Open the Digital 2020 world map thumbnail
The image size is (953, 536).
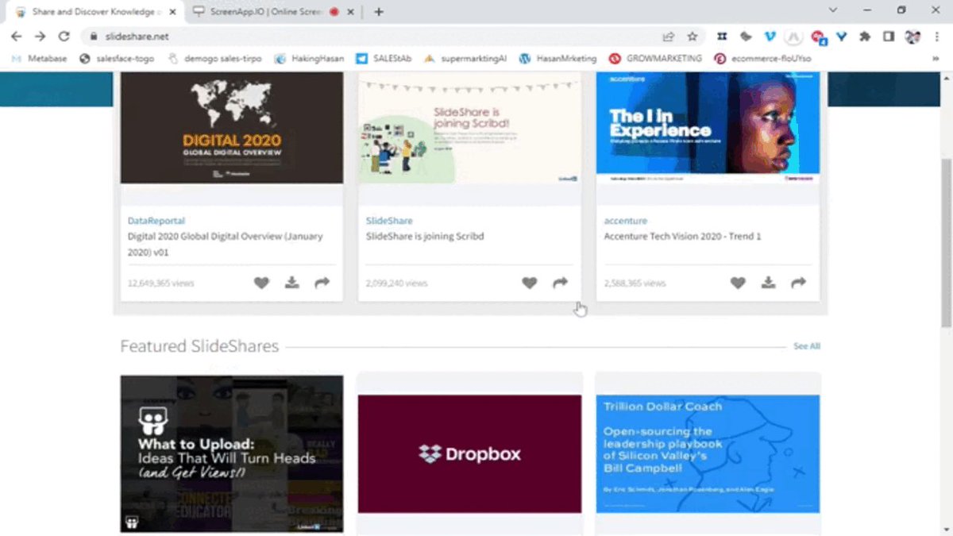point(232,128)
